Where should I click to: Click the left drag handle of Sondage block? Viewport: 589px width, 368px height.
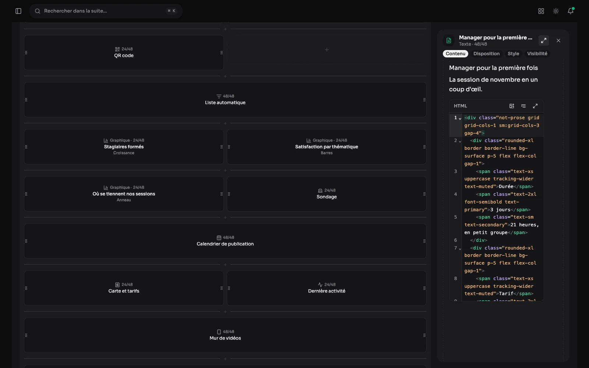[229, 194]
